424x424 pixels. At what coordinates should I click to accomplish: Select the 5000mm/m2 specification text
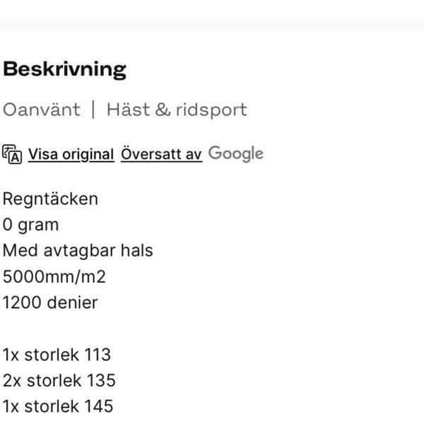pyautogui.click(x=54, y=276)
